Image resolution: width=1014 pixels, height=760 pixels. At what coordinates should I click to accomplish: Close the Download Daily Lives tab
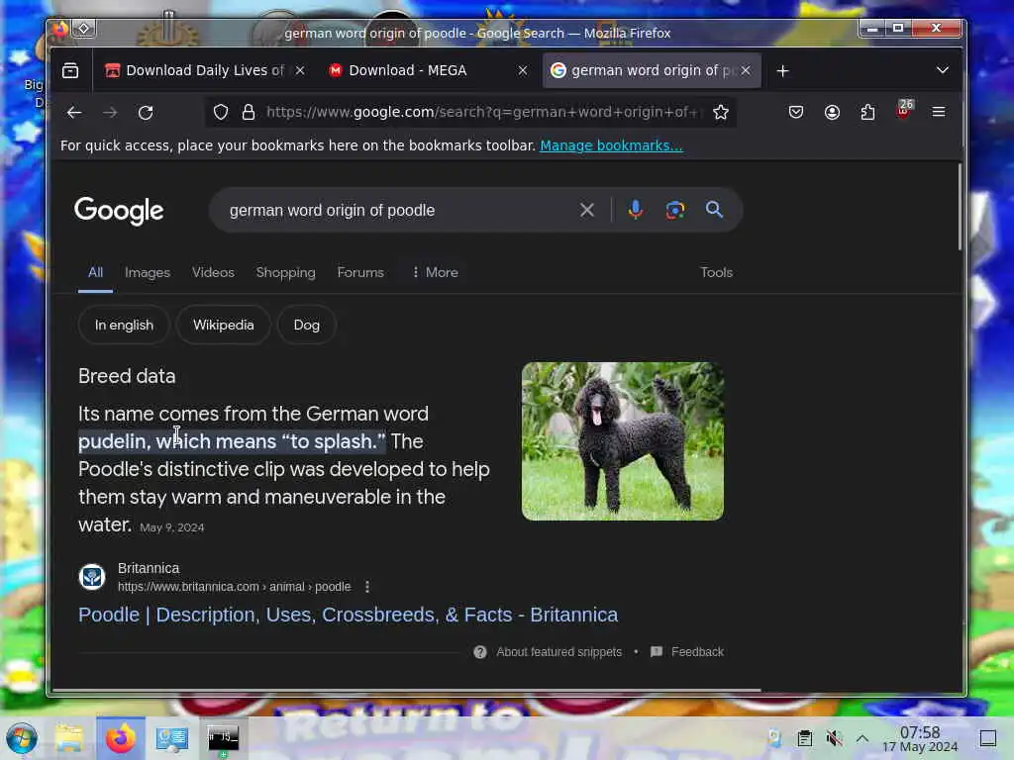coord(300,70)
